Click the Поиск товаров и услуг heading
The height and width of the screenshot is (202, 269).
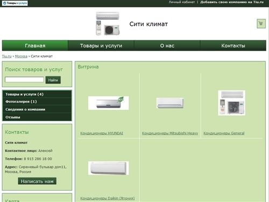[x=34, y=69]
